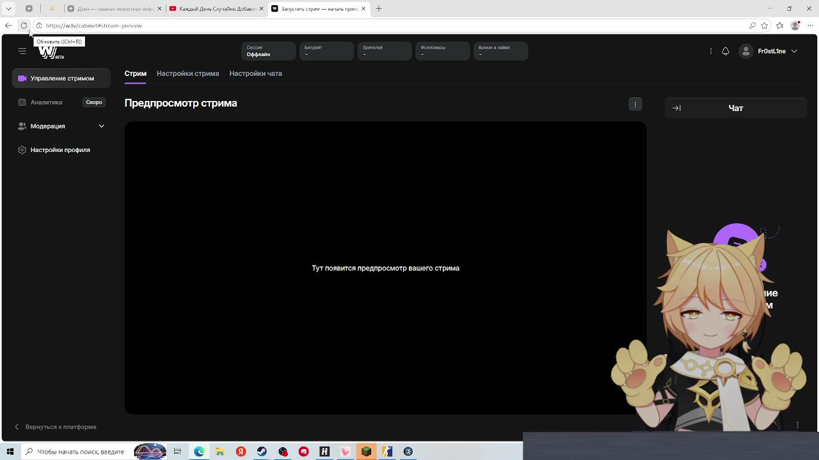
Task: Close the YouTube Каждый День tab
Action: tap(261, 9)
